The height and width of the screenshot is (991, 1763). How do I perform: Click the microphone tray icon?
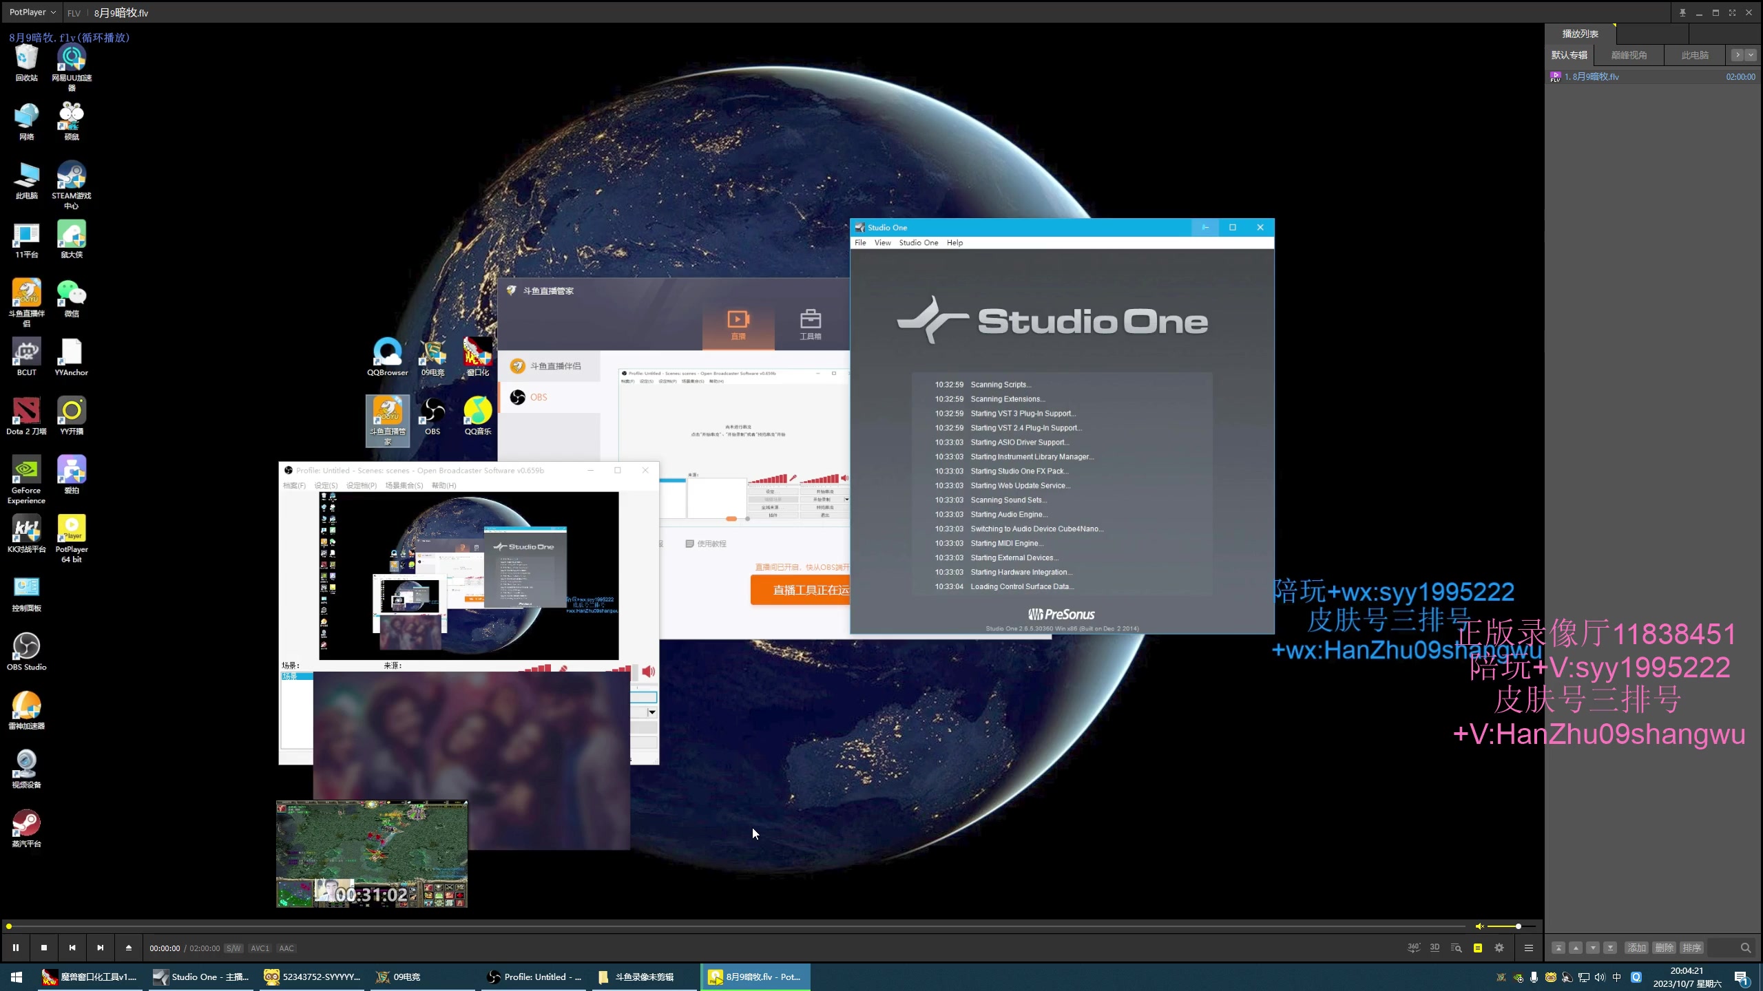[x=1534, y=977]
